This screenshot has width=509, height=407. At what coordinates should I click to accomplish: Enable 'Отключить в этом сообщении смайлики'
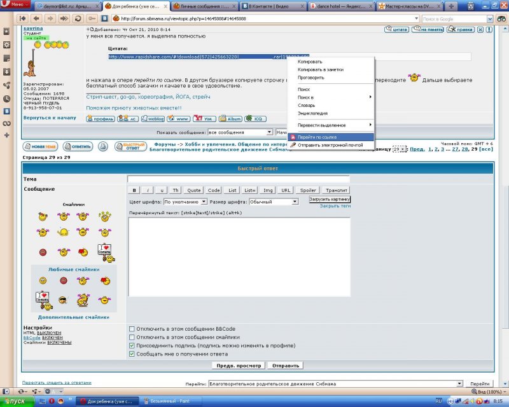coord(132,337)
